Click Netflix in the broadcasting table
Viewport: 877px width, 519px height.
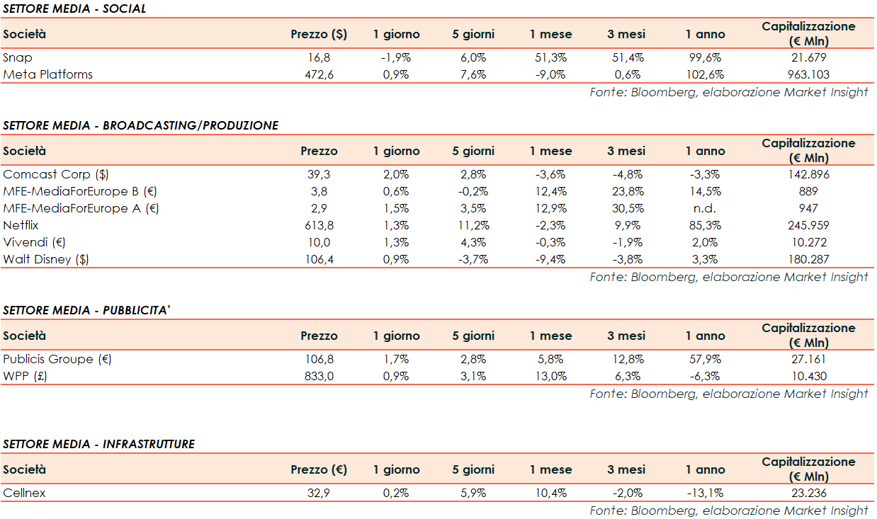tap(21, 225)
